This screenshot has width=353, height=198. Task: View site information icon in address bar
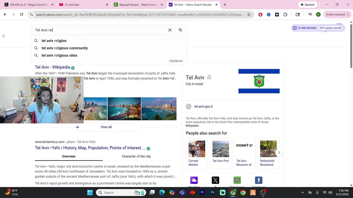click(x=31, y=15)
